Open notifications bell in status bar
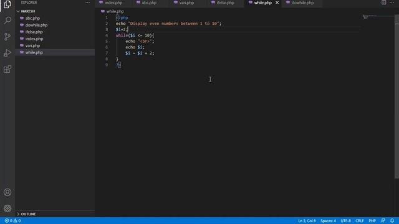Image resolution: width=399 pixels, height=224 pixels. point(392,220)
